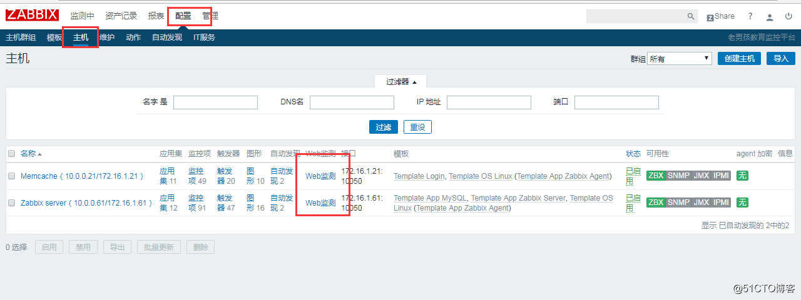Open Web监测 for the Zabbix server host

tap(320, 203)
